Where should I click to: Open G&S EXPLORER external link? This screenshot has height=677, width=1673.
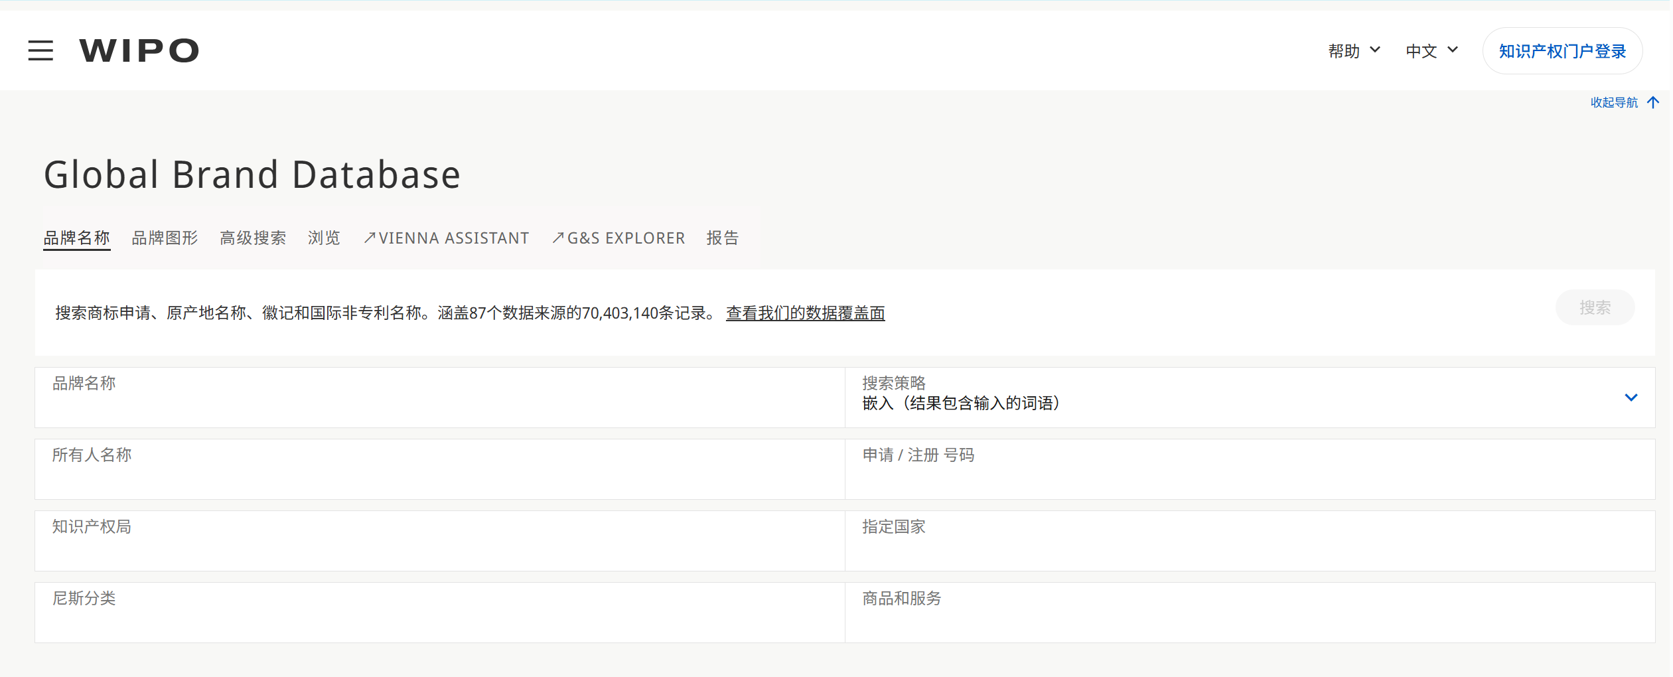618,238
